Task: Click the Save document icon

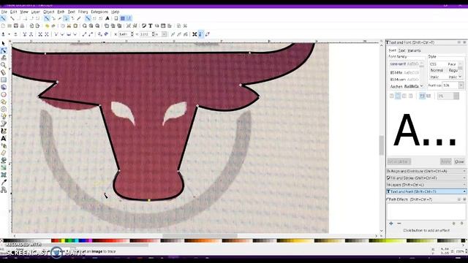Action: coord(16,26)
